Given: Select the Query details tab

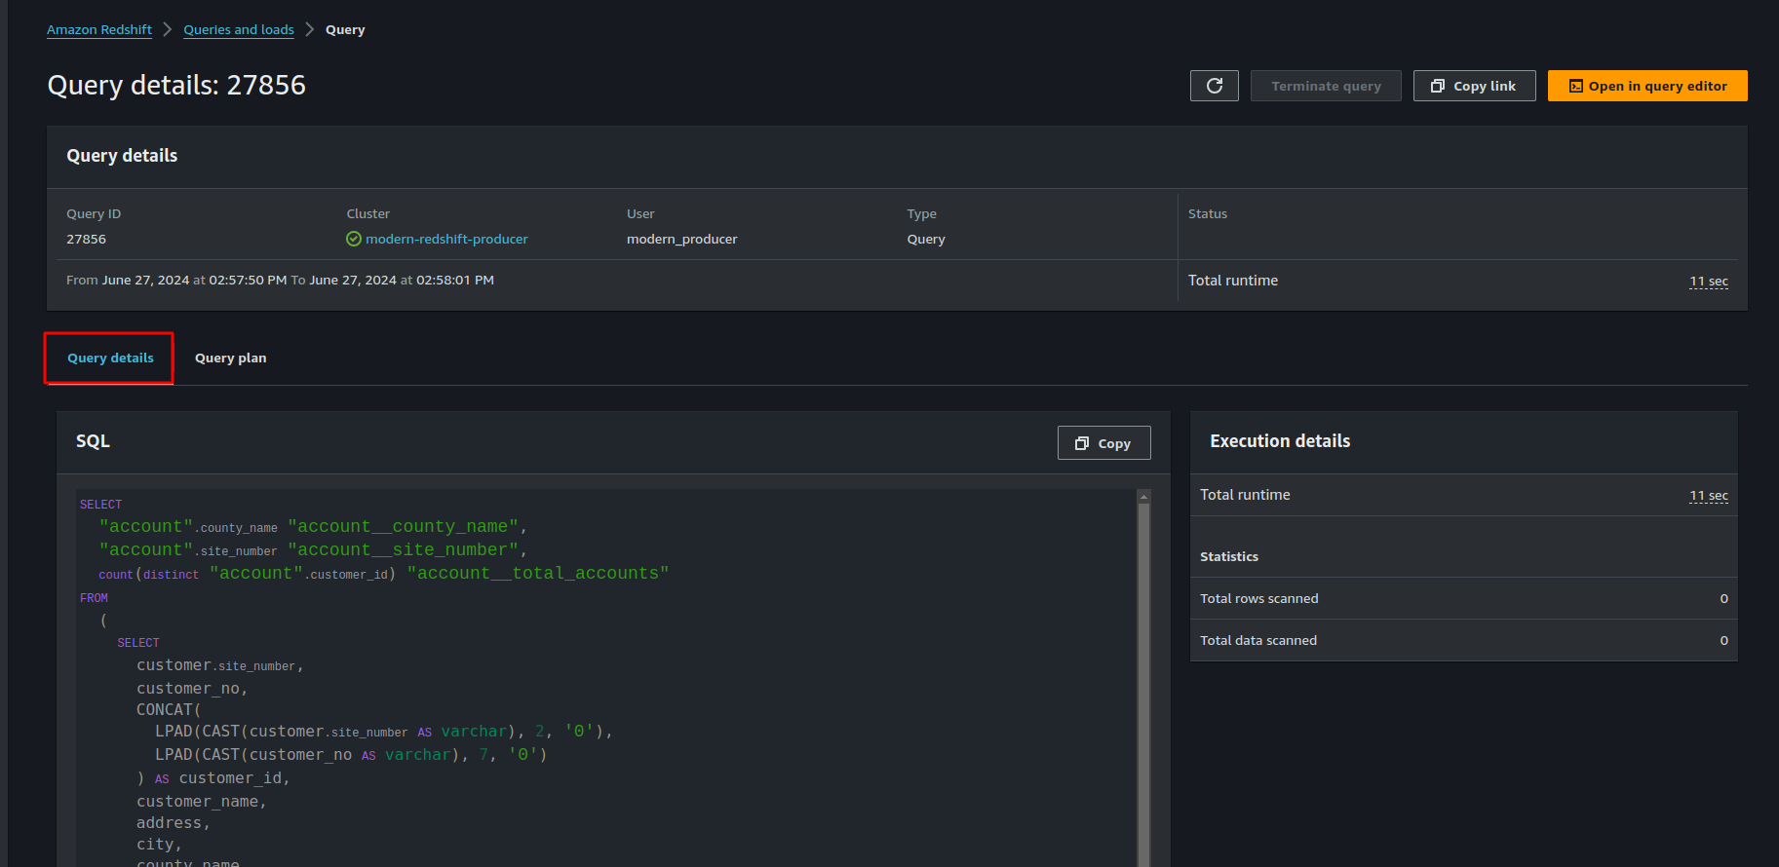Looking at the screenshot, I should [x=109, y=358].
